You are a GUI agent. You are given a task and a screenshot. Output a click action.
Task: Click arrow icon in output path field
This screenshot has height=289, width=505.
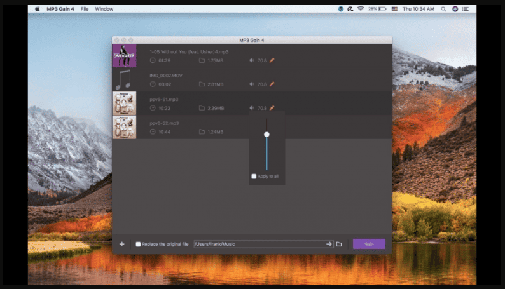tap(329, 244)
